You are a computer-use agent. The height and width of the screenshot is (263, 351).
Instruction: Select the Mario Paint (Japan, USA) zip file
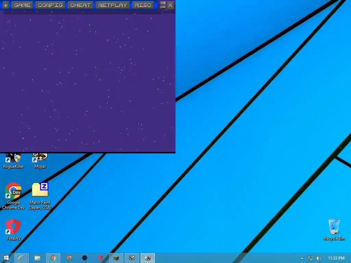click(40, 196)
